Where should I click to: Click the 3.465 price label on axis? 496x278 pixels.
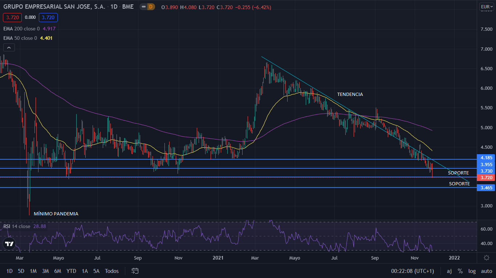click(486, 188)
